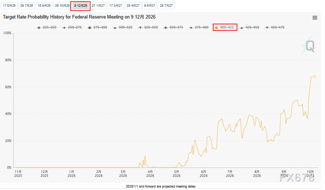This screenshot has width=325, height=190.
Task: Toggle the 225-250 legend series
Action: tap(47, 27)
